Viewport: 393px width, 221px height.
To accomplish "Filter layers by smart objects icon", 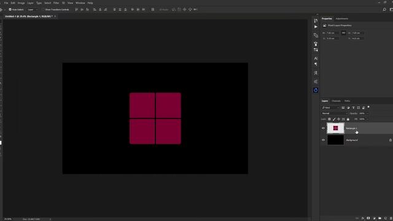I will [x=364, y=108].
